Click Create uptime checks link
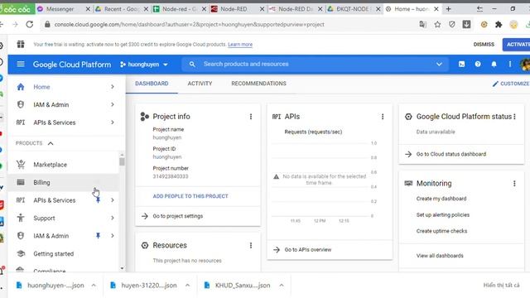This screenshot has width=530, height=298. pos(441,231)
